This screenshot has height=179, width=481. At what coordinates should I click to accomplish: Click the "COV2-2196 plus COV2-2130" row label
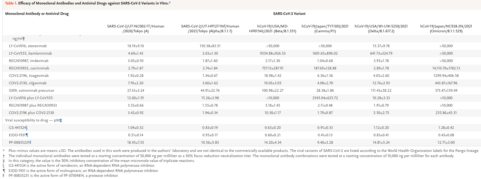[x=32, y=113]
